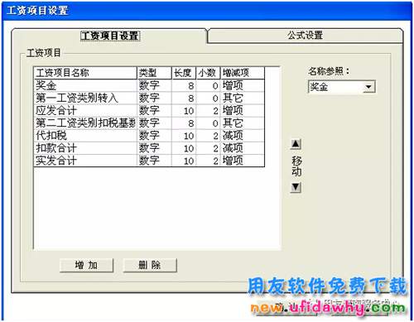414x322 pixels.
Task: Select the 扣款合计 row
Action: pyautogui.click(x=149, y=148)
